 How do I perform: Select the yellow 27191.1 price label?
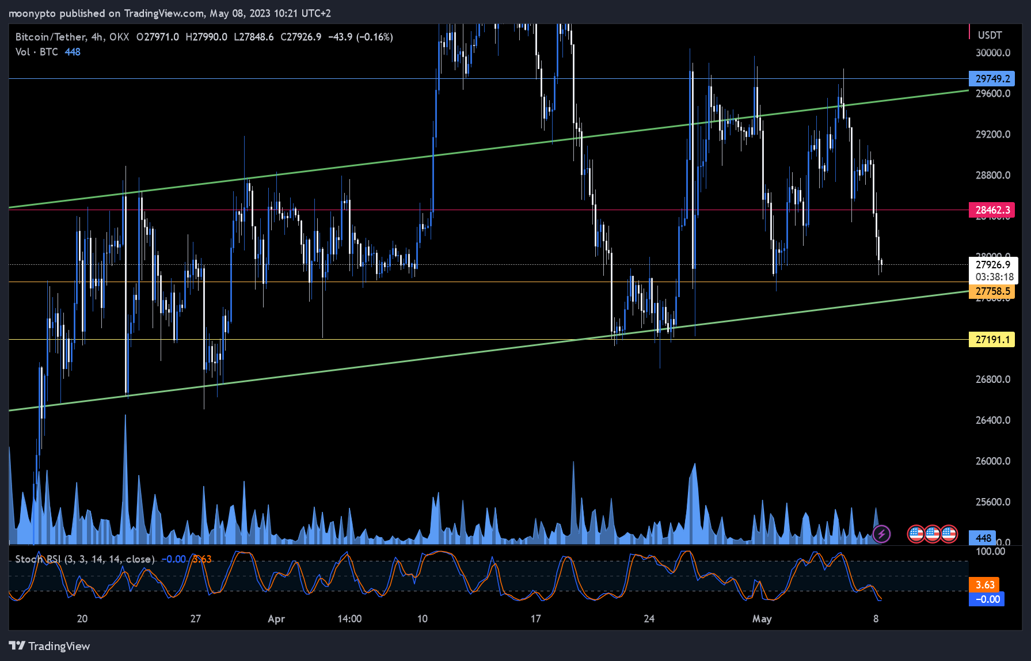coord(992,339)
